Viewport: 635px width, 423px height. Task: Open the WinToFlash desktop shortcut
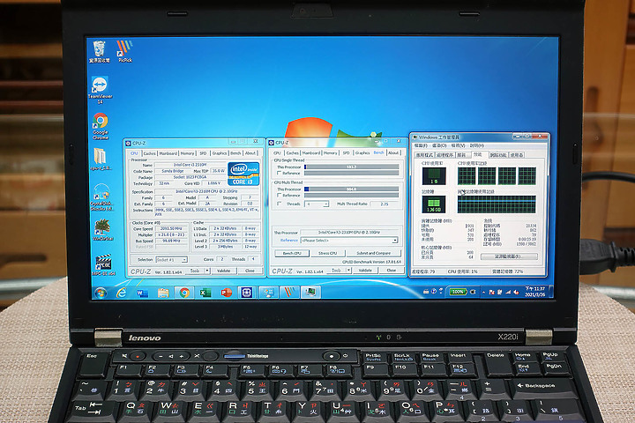(x=102, y=230)
